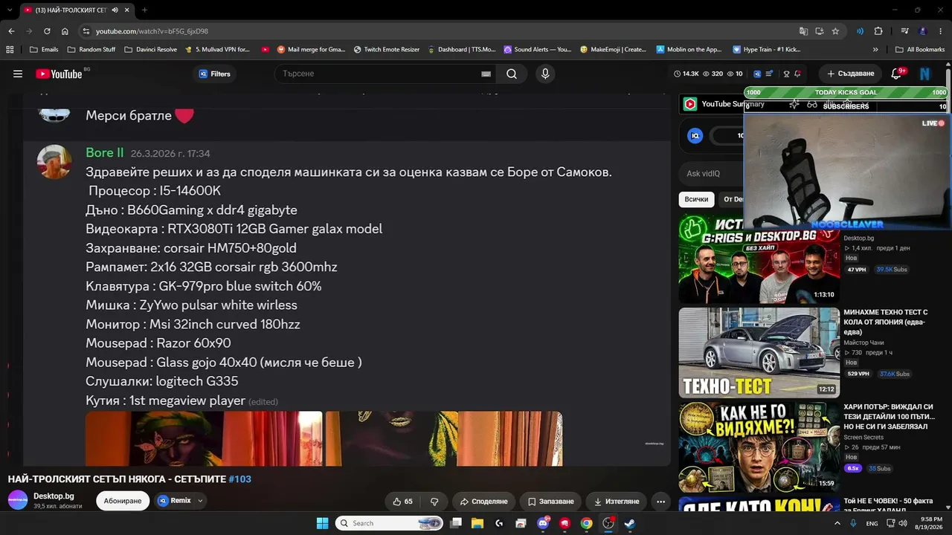Open the Twitch Emote Resizer bookmark
The image size is (952, 535).
click(x=387, y=50)
